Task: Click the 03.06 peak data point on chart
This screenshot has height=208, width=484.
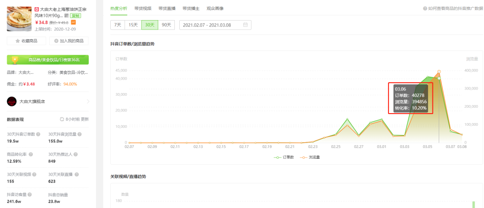Action: click(x=439, y=72)
